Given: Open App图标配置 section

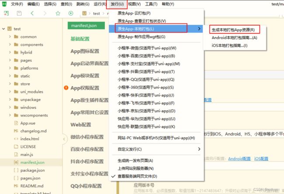Looking at the screenshot, I should point(85,51).
